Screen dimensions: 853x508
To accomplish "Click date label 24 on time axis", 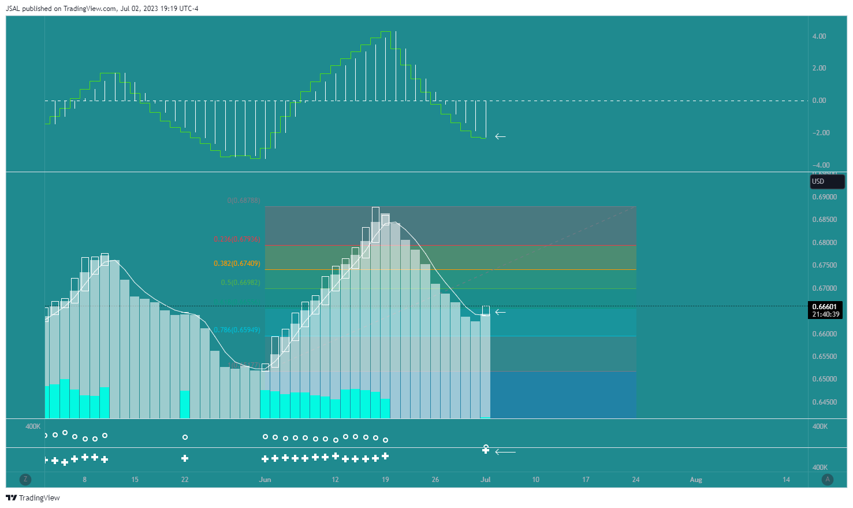I will [x=636, y=480].
